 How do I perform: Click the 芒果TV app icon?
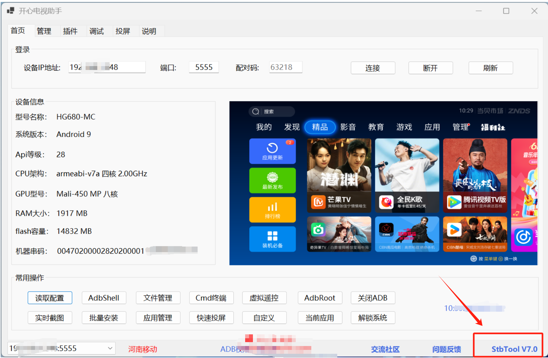[x=318, y=202]
